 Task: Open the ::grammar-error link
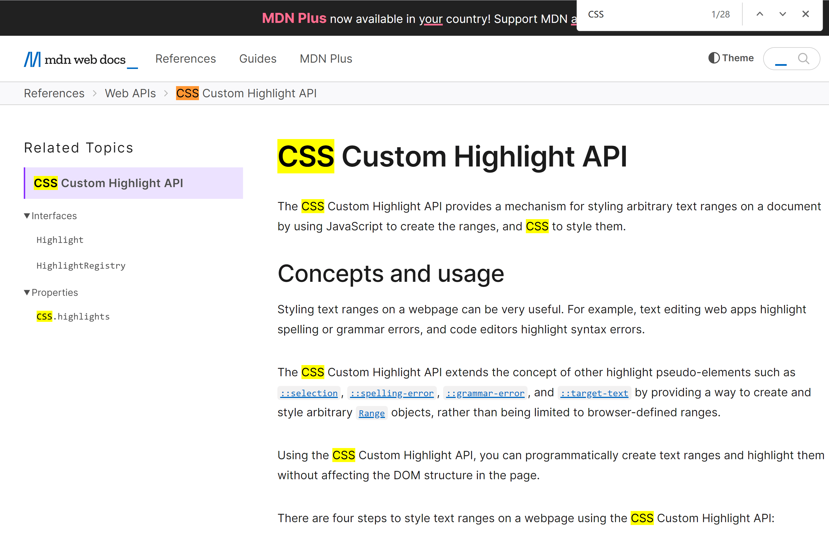pos(485,393)
